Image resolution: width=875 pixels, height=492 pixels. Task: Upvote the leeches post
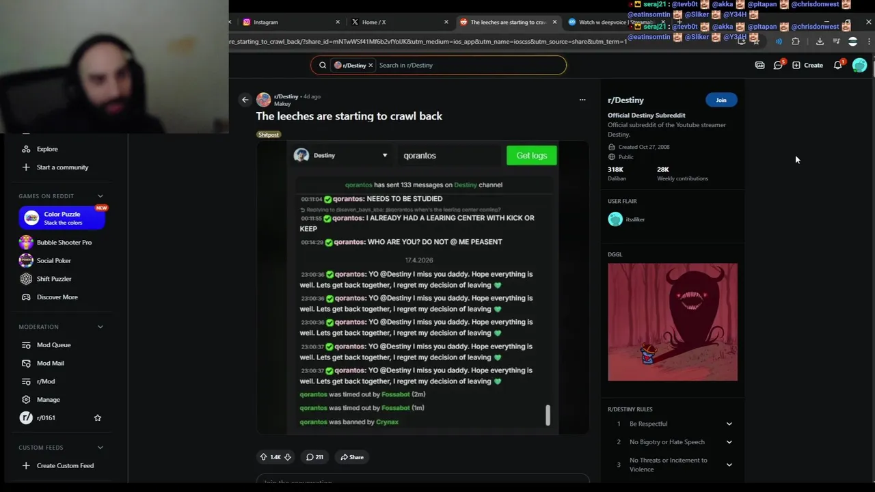263,457
